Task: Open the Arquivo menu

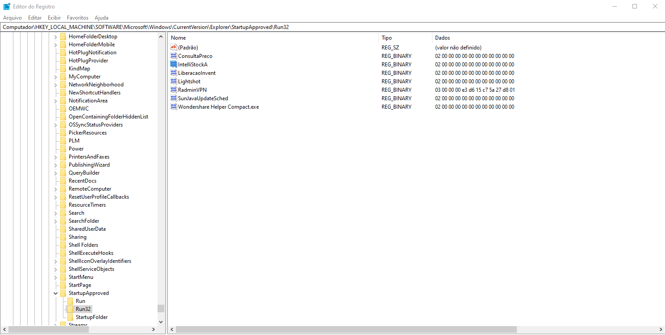Action: coord(12,18)
